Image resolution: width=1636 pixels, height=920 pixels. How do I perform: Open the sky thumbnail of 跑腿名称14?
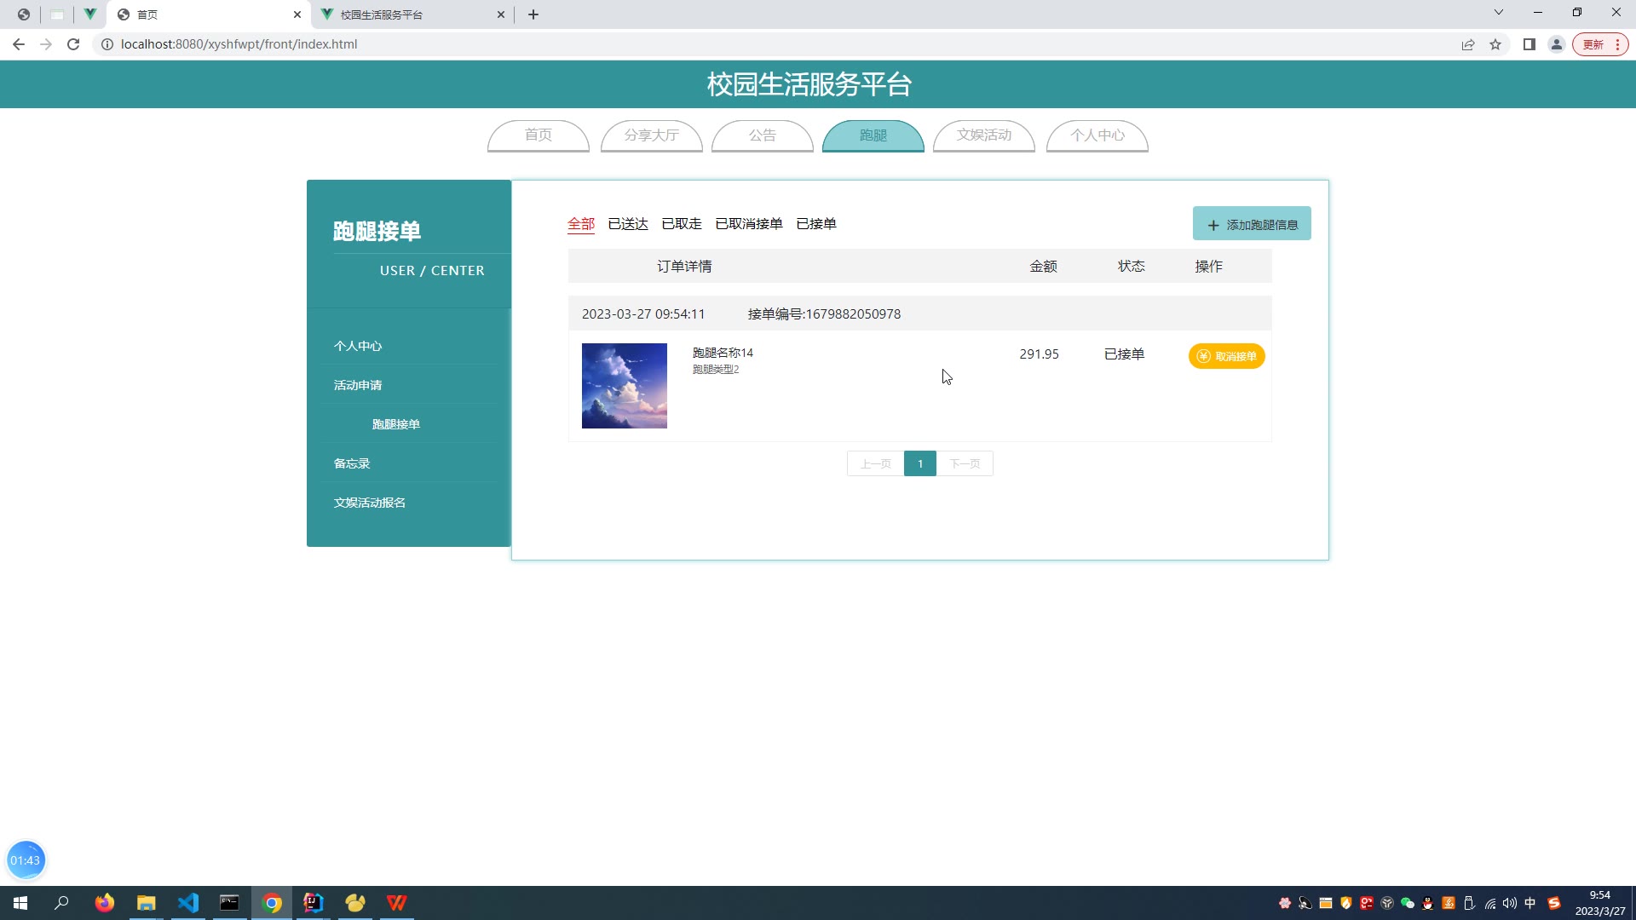point(625,386)
